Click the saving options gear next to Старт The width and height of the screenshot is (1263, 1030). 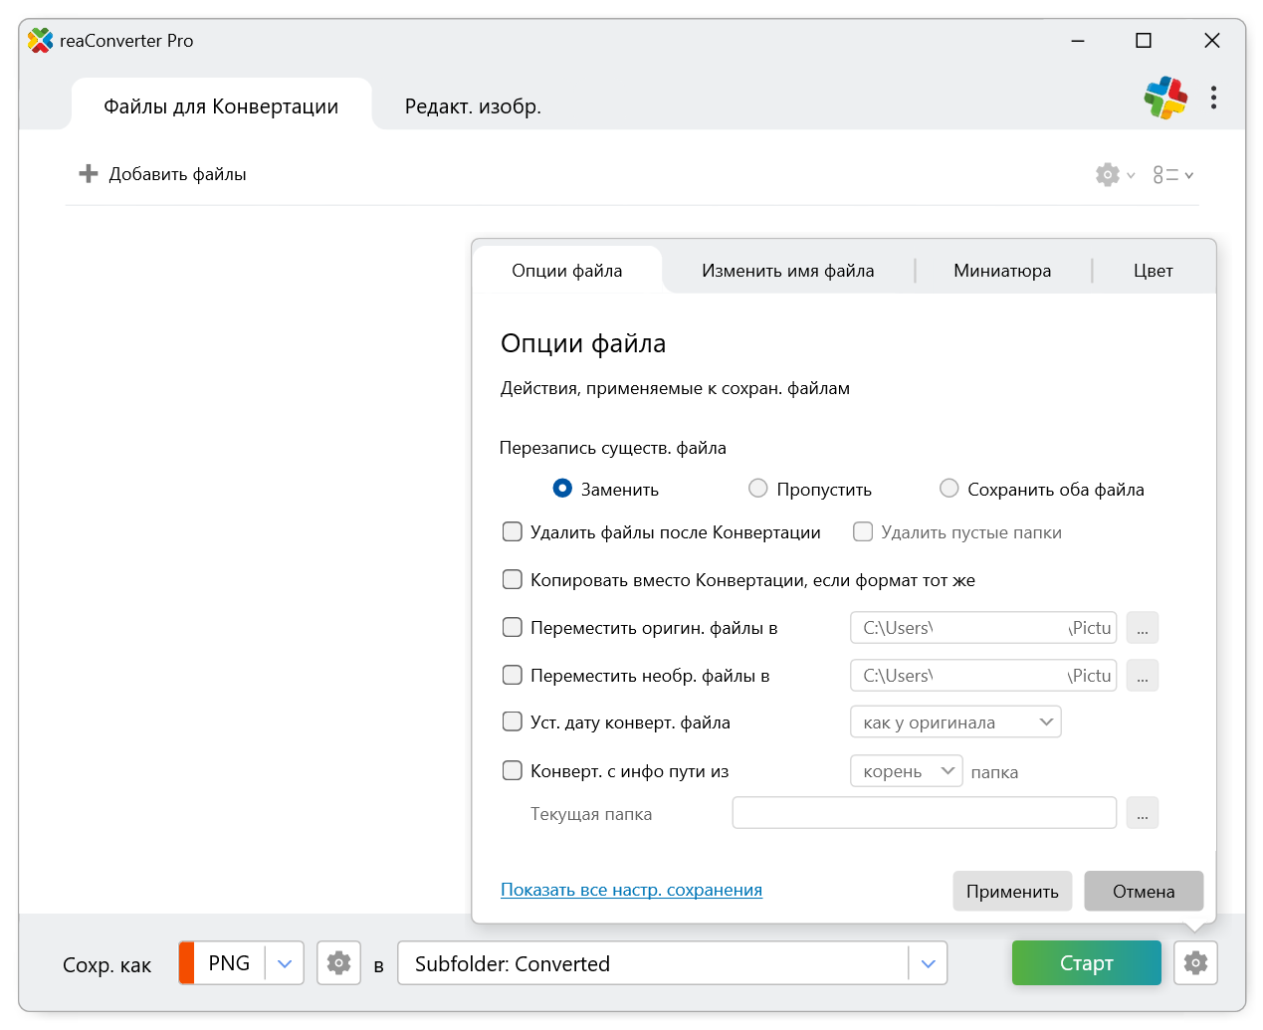1195,963
